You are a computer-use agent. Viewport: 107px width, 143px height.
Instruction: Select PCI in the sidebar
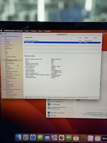6,50
